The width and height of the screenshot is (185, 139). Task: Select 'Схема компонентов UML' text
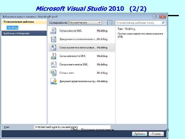74,64
